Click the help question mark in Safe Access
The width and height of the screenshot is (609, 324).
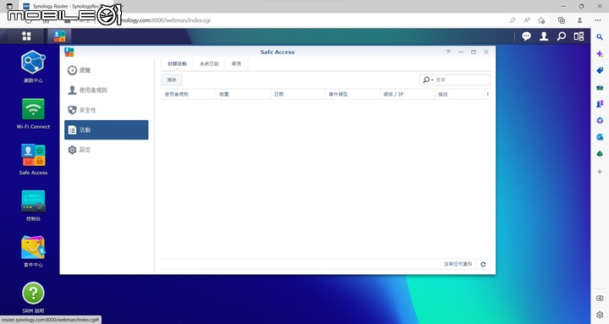click(448, 52)
